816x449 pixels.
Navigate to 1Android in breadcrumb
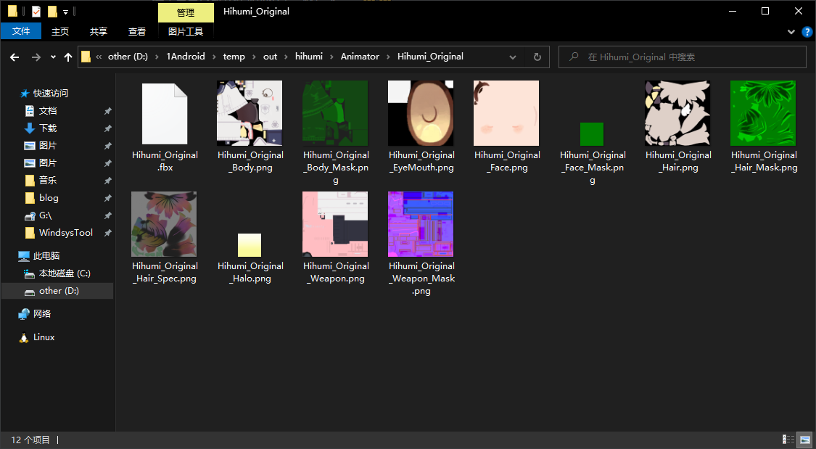click(x=186, y=57)
